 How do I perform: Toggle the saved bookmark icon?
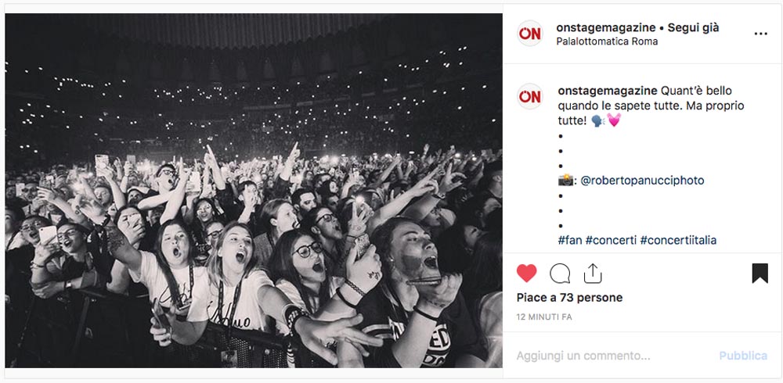point(760,274)
